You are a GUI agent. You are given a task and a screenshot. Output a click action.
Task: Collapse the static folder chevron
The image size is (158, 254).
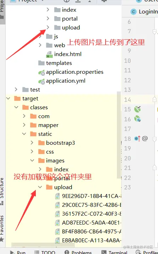[x=24, y=134]
